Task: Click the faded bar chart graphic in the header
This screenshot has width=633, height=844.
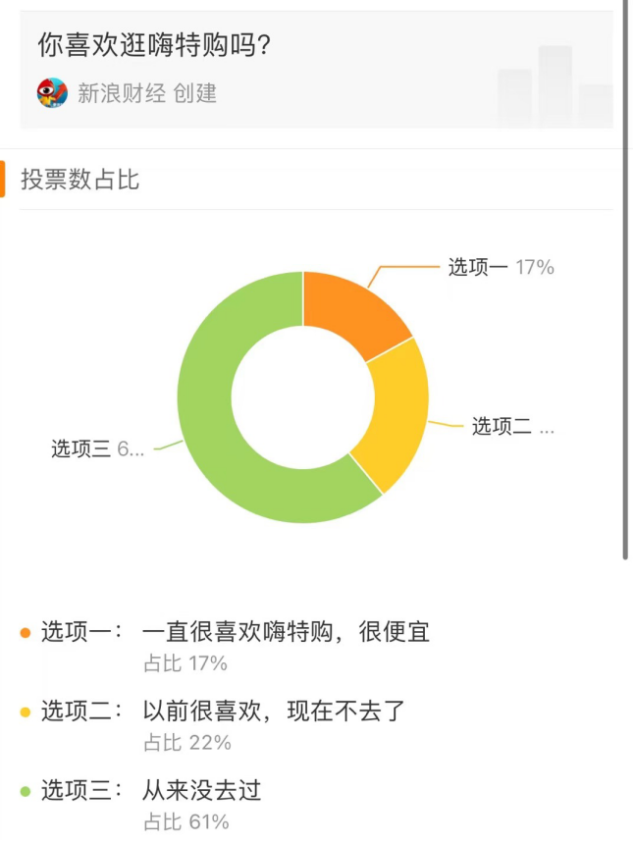Action: coord(554,85)
